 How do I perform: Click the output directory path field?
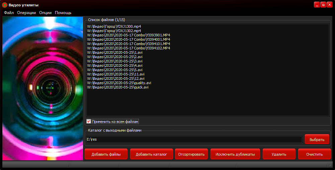194,139
